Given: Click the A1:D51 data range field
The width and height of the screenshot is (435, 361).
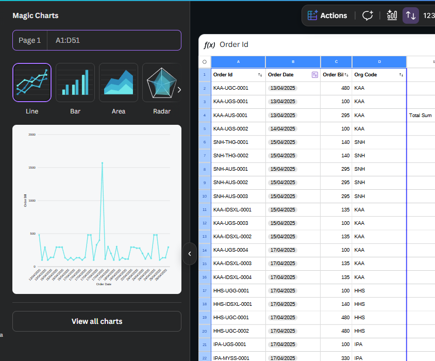Looking at the screenshot, I should coord(113,40).
